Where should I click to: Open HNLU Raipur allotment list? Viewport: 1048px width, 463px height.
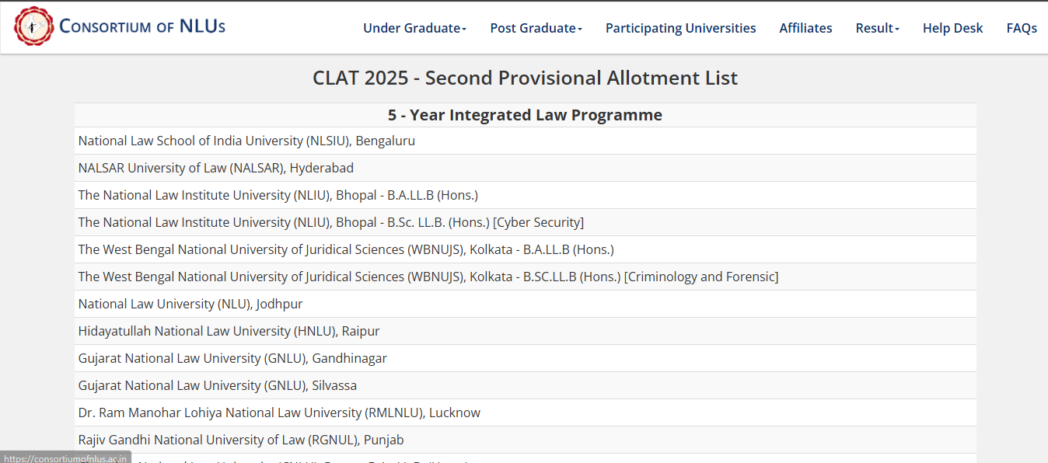coord(229,331)
